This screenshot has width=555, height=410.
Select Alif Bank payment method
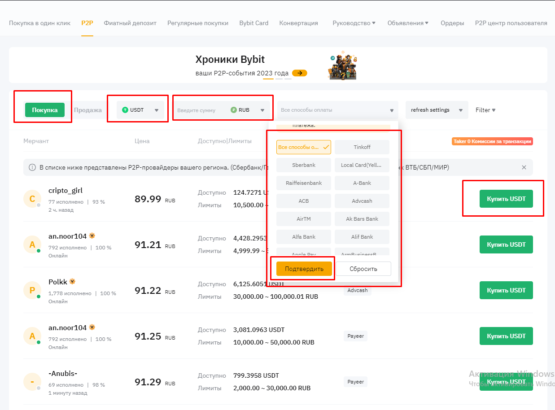pos(362,237)
